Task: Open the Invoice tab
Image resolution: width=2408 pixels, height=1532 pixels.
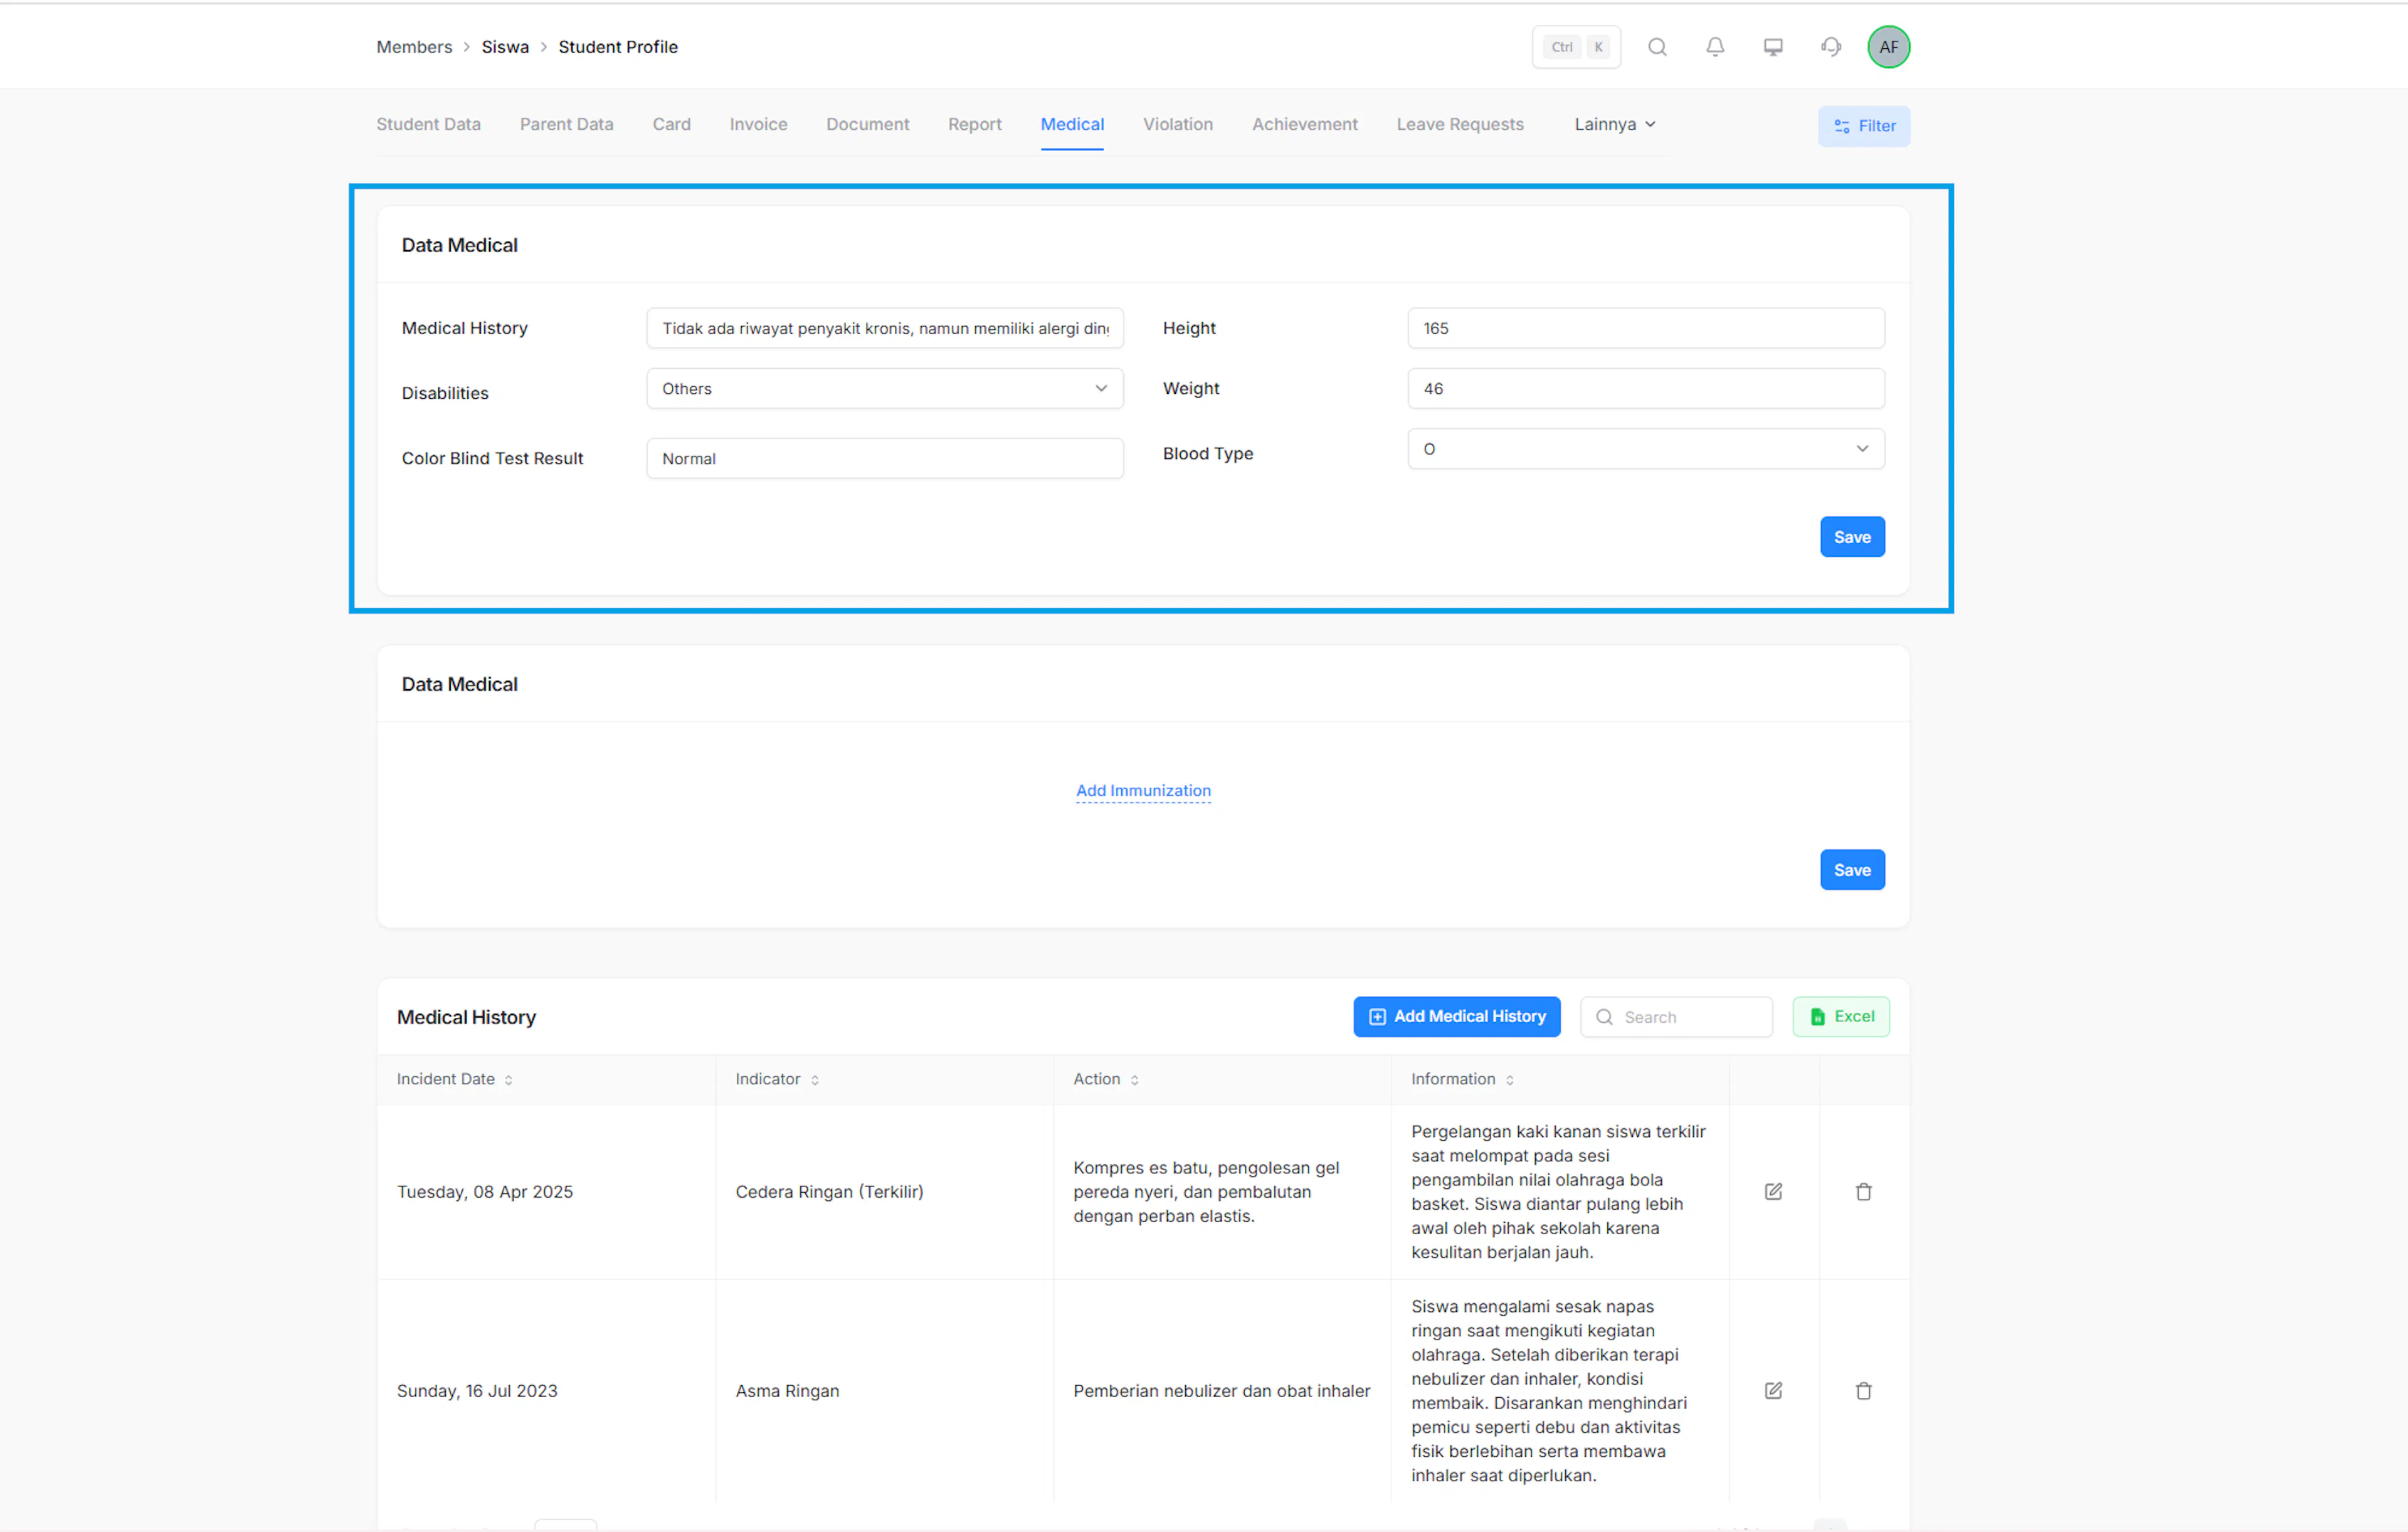Action: pyautogui.click(x=758, y=124)
